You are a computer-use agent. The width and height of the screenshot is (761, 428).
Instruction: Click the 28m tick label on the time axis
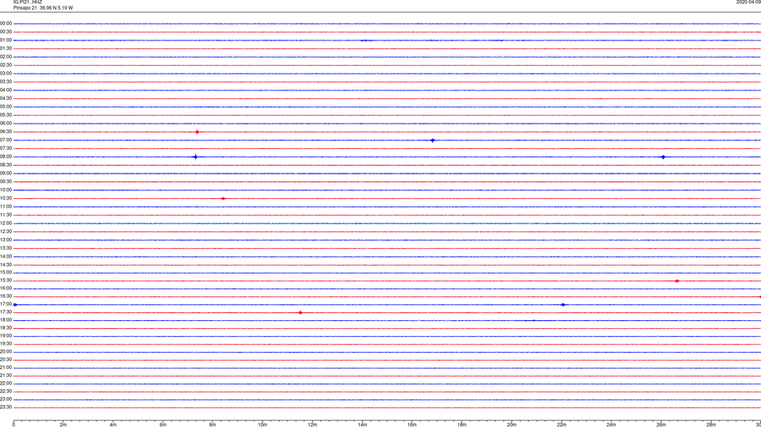[711, 425]
